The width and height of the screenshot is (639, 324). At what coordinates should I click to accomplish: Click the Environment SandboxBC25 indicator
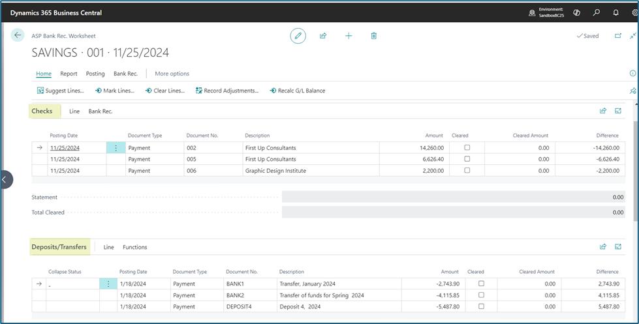pos(547,12)
